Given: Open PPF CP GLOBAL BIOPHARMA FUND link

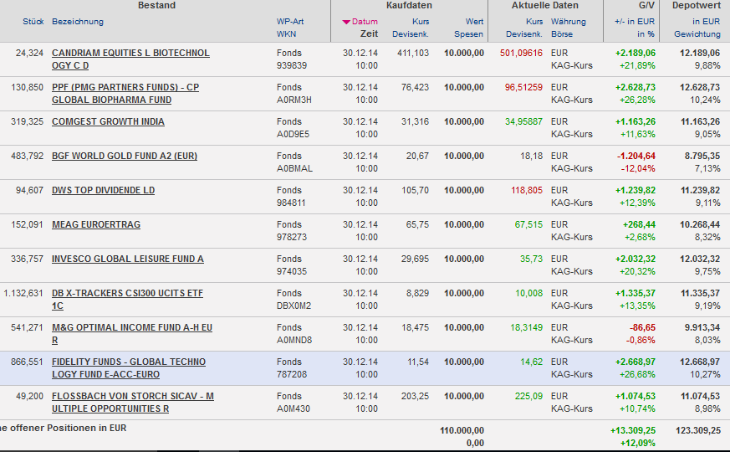Looking at the screenshot, I should [x=125, y=94].
